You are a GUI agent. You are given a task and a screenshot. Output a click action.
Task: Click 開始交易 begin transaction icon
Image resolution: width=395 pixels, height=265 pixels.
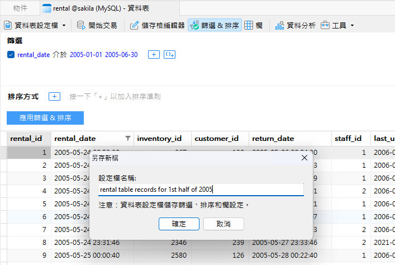81,25
